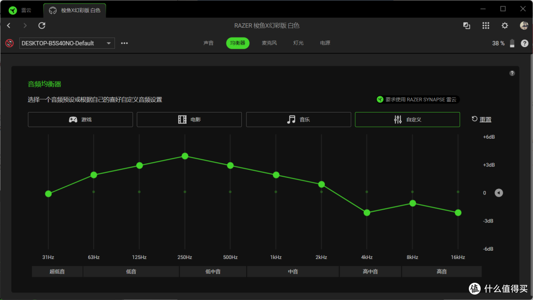Click the 63Hz band slider handle
The width and height of the screenshot is (533, 300).
[x=94, y=175]
